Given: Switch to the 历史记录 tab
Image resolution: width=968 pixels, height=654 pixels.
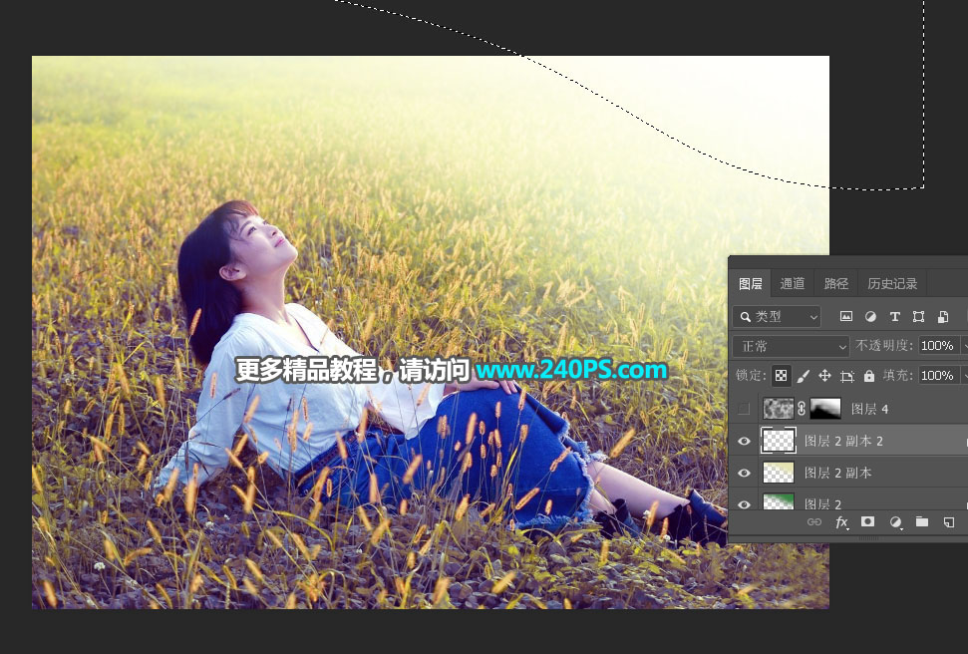Looking at the screenshot, I should (x=892, y=283).
